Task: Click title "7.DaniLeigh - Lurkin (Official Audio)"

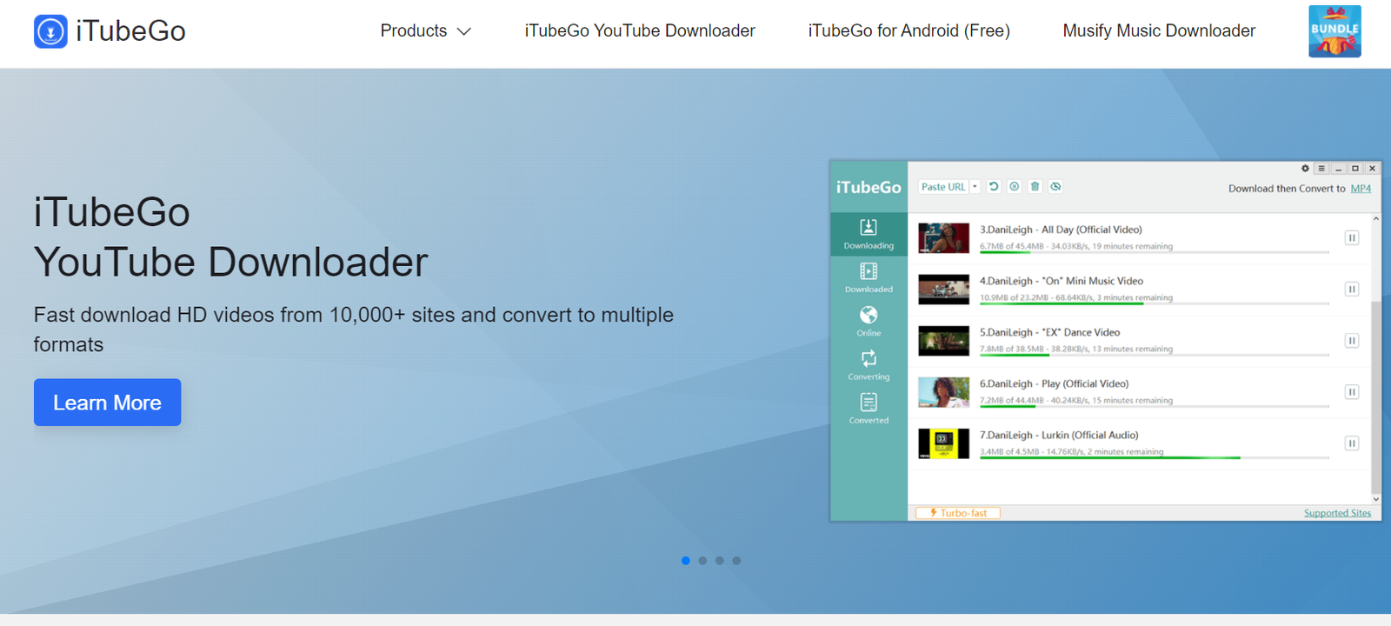Action: (x=1059, y=435)
